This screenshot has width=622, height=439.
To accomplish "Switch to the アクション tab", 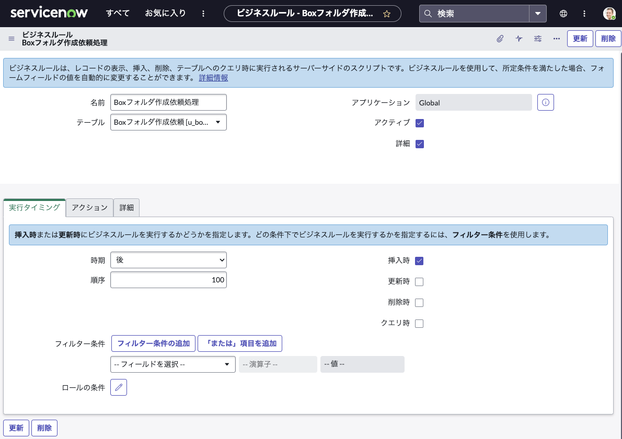I will (x=89, y=207).
